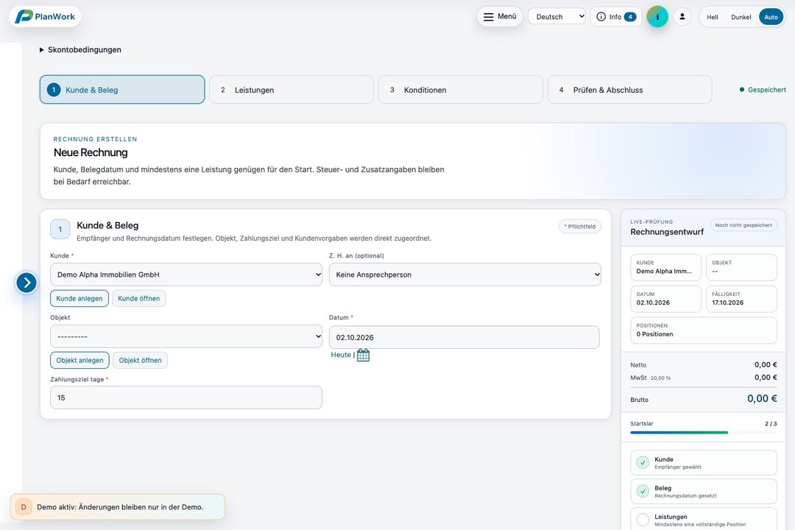Screen dimensions: 795x530
Task: Click the Fälligkeit 17.10.2026 summary card
Action: click(x=741, y=299)
